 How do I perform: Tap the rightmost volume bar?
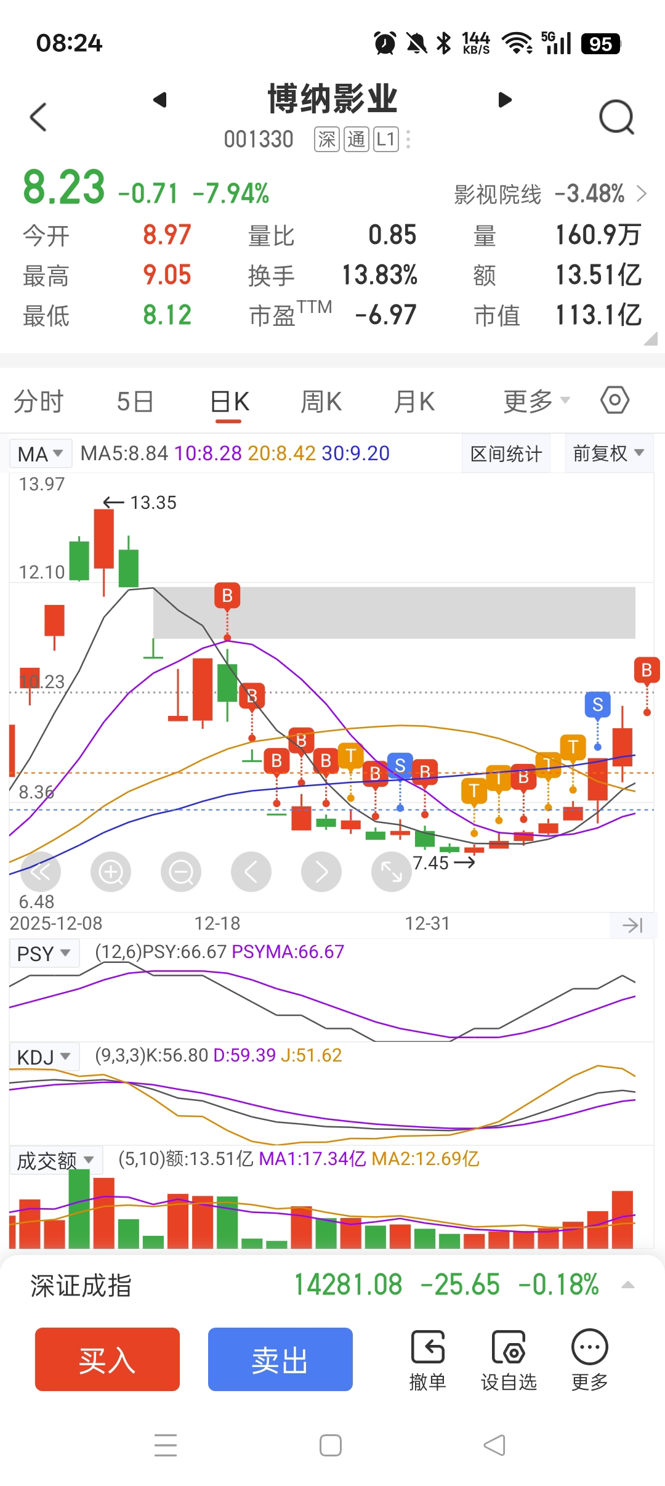pyautogui.click(x=623, y=1219)
